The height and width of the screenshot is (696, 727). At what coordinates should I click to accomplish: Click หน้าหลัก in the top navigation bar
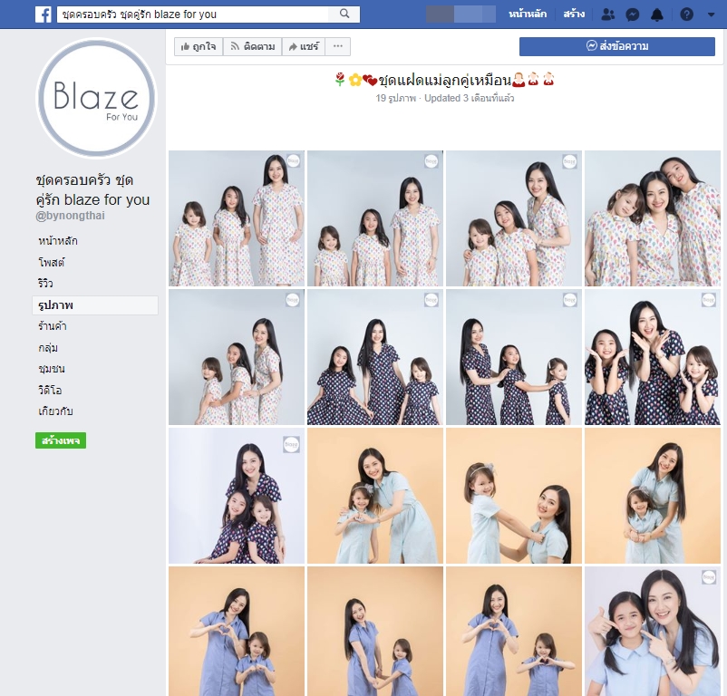click(528, 14)
